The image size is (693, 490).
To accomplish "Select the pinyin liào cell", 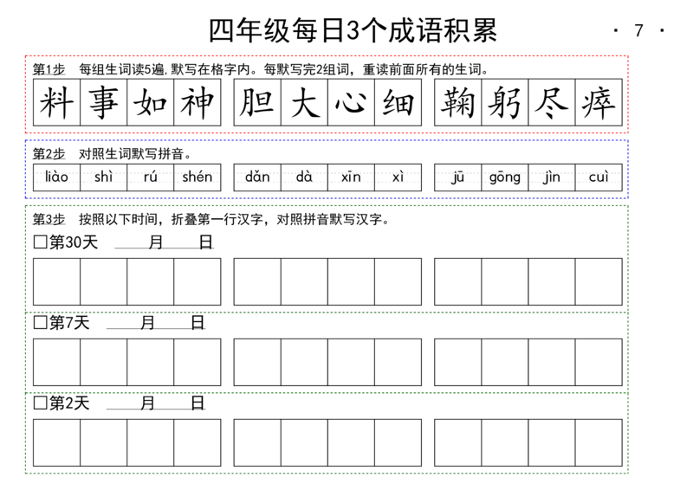I will [x=56, y=177].
